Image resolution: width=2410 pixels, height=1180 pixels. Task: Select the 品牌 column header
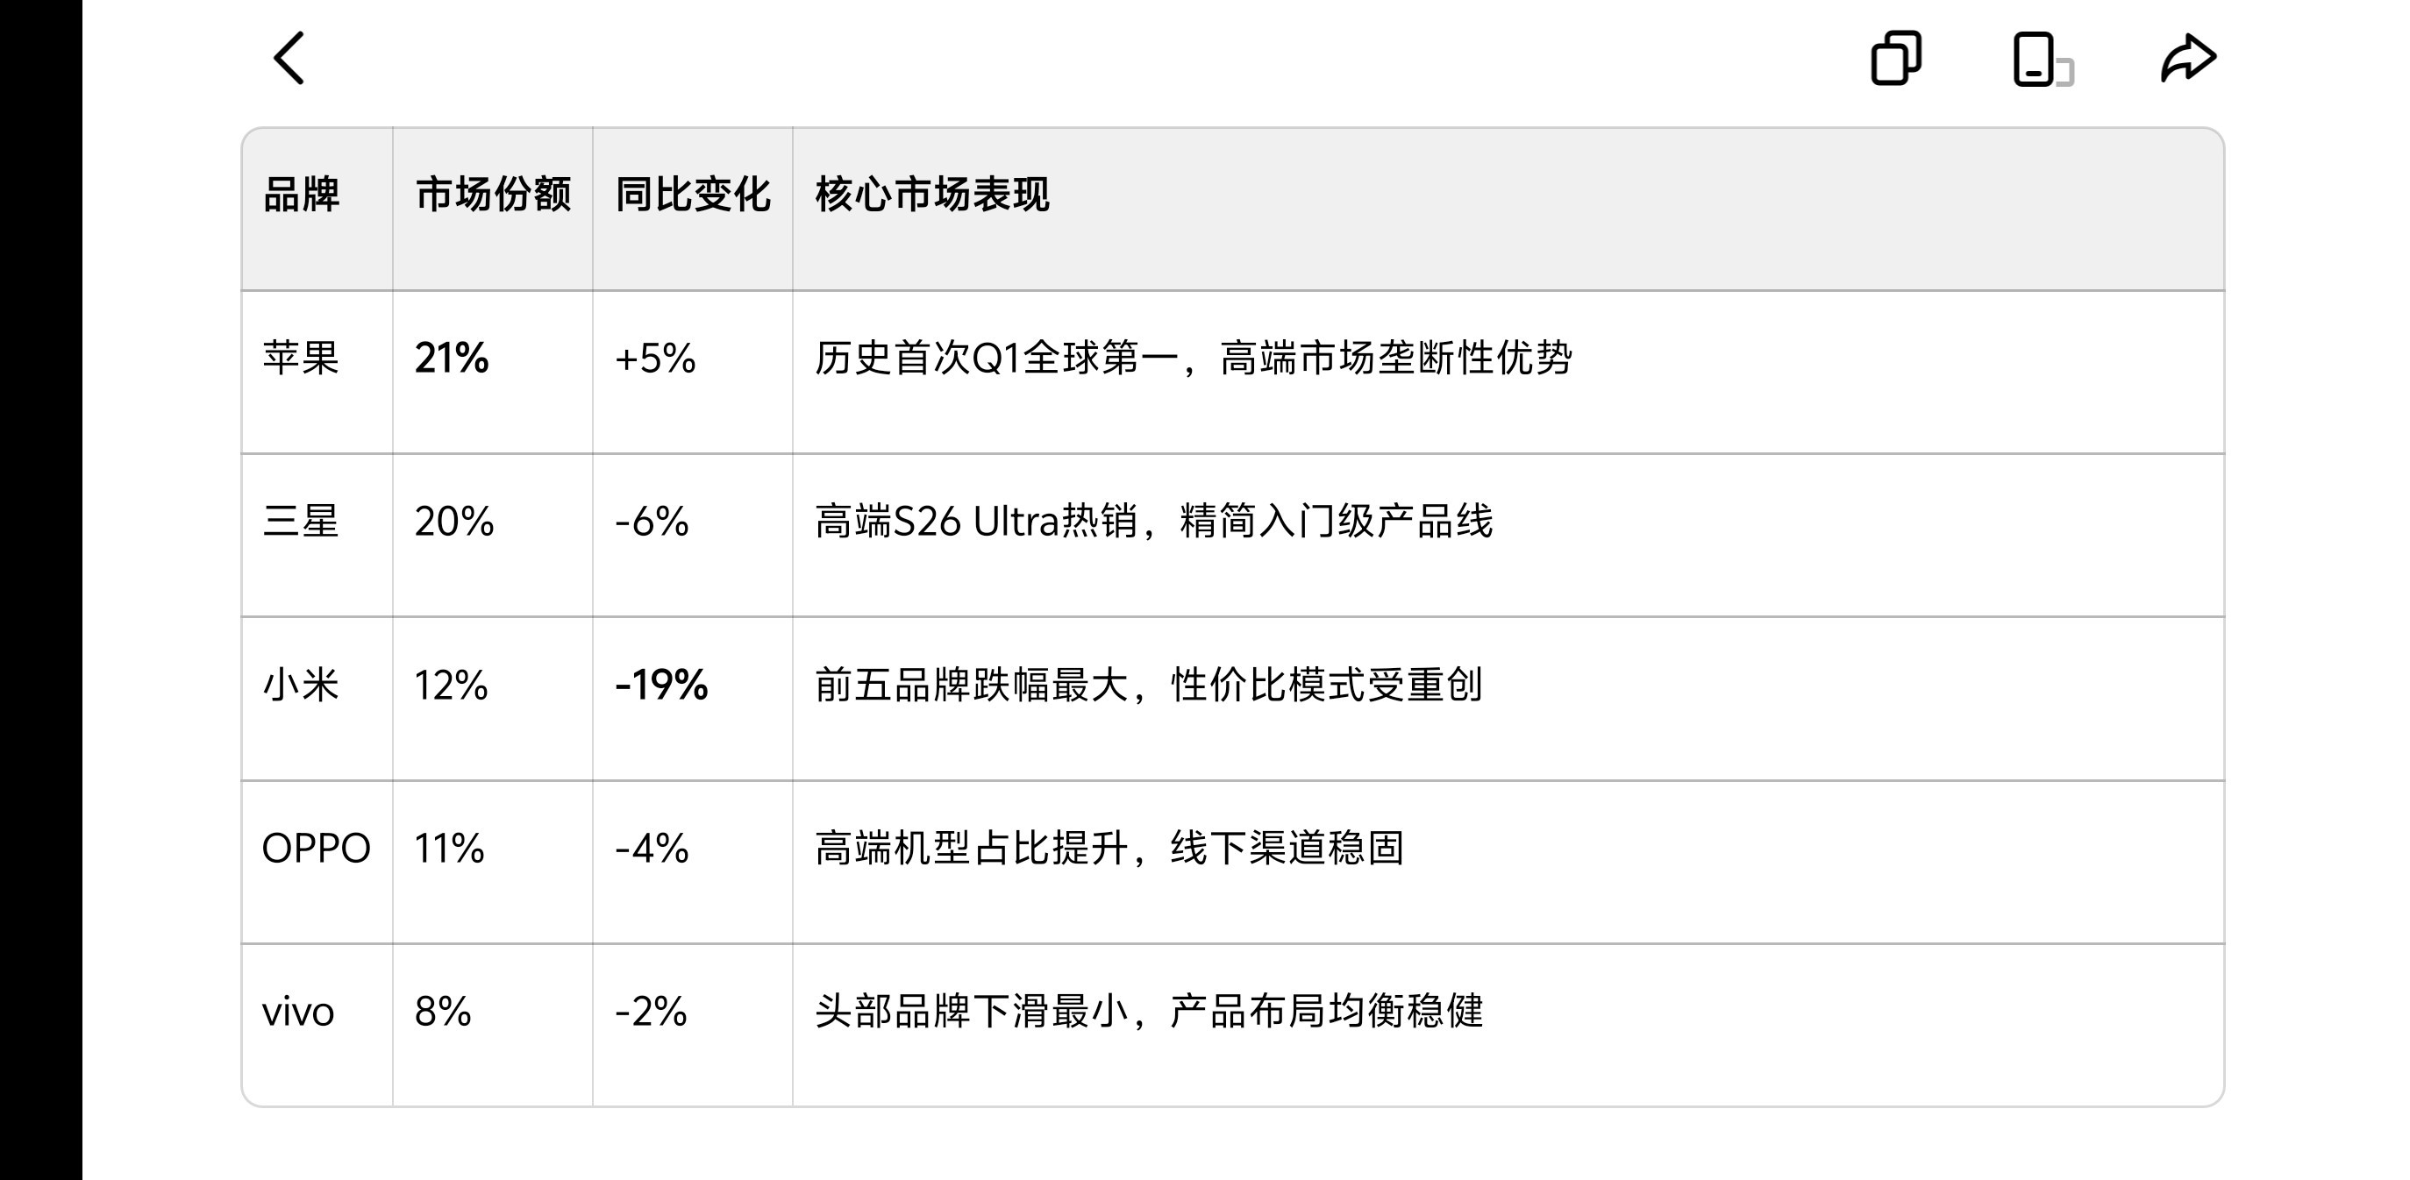(302, 195)
